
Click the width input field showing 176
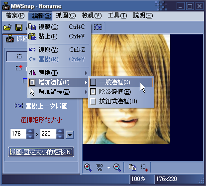click(18, 134)
